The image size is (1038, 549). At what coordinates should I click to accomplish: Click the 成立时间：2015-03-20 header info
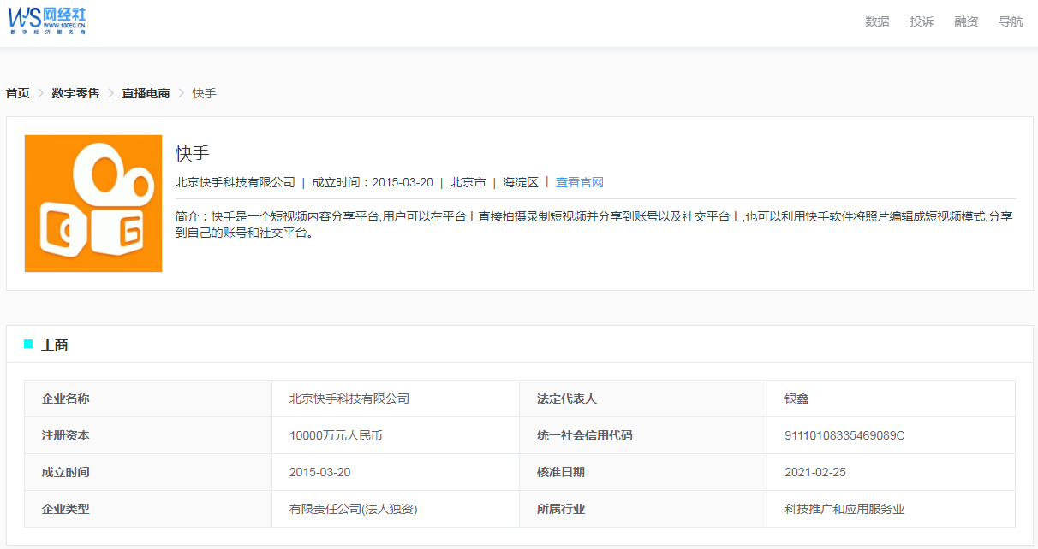tap(373, 182)
